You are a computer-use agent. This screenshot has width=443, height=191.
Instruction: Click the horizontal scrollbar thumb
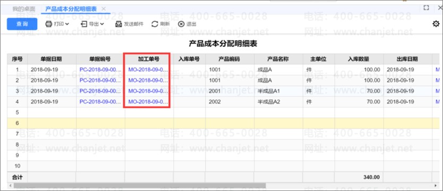(x=140, y=186)
